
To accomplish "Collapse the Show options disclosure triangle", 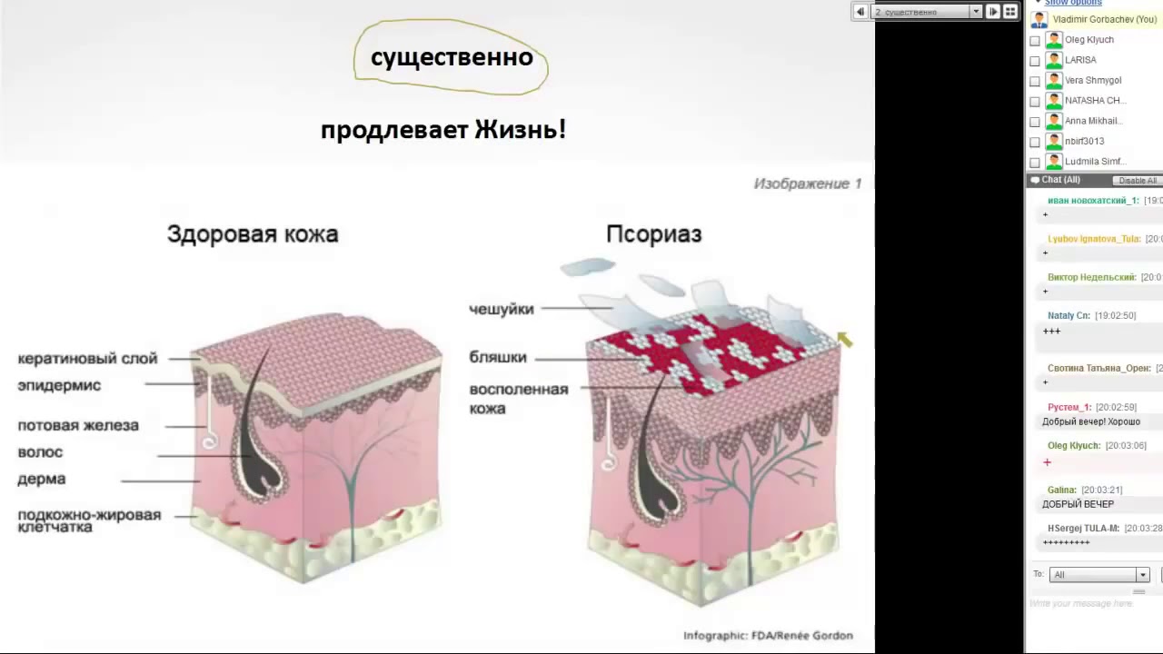I will pyautogui.click(x=1039, y=3).
